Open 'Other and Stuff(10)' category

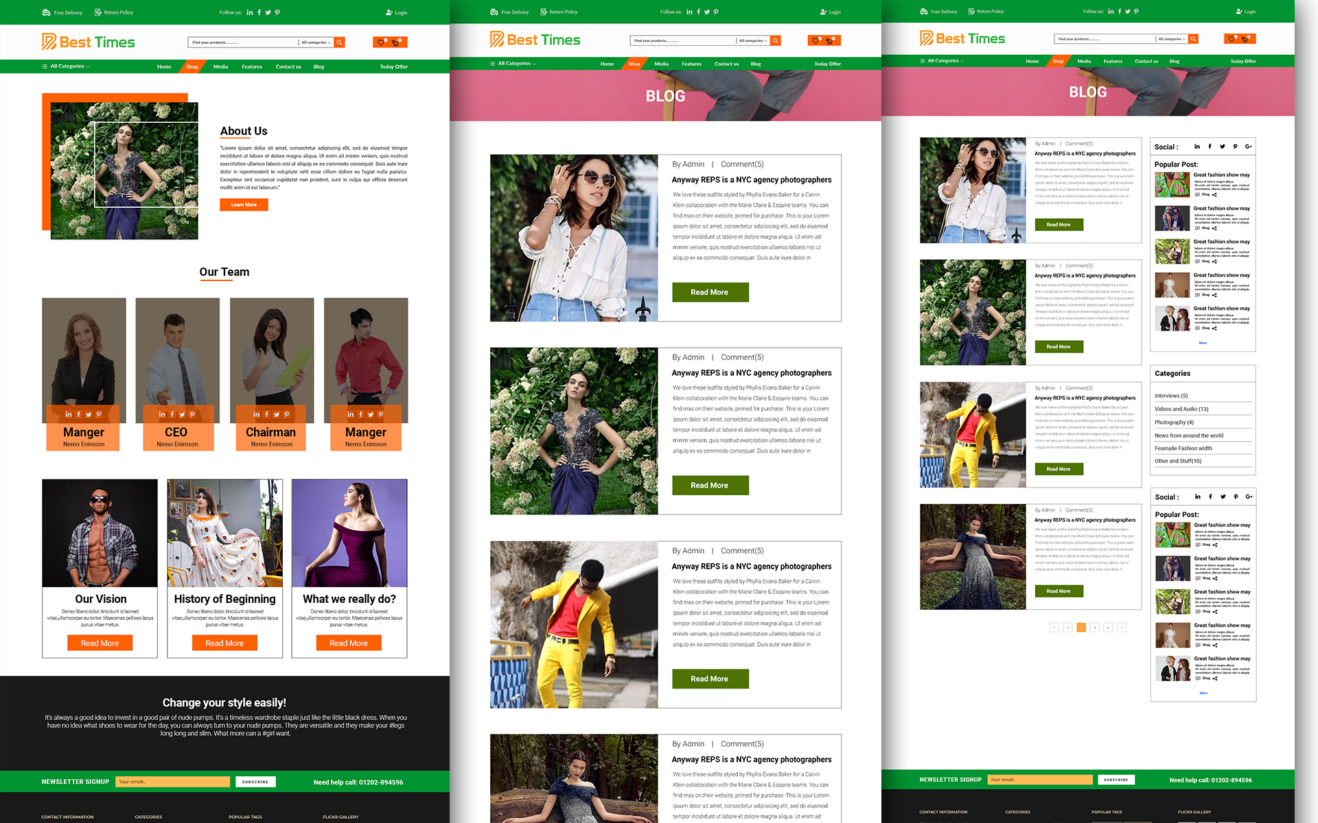[1178, 461]
